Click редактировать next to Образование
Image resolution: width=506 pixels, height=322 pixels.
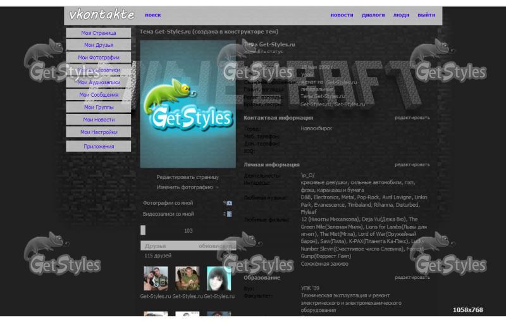click(x=412, y=278)
